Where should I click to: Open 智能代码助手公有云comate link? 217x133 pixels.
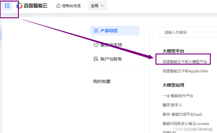tap(186, 124)
